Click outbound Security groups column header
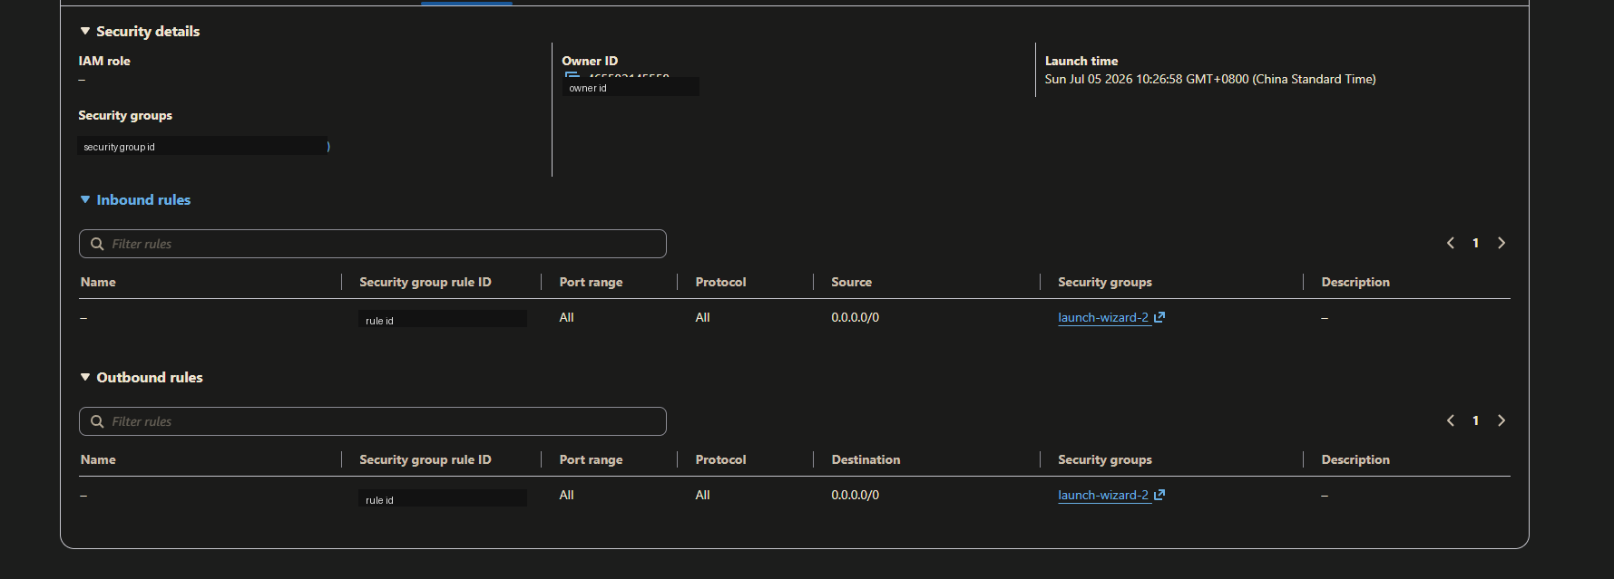 [1105, 459]
